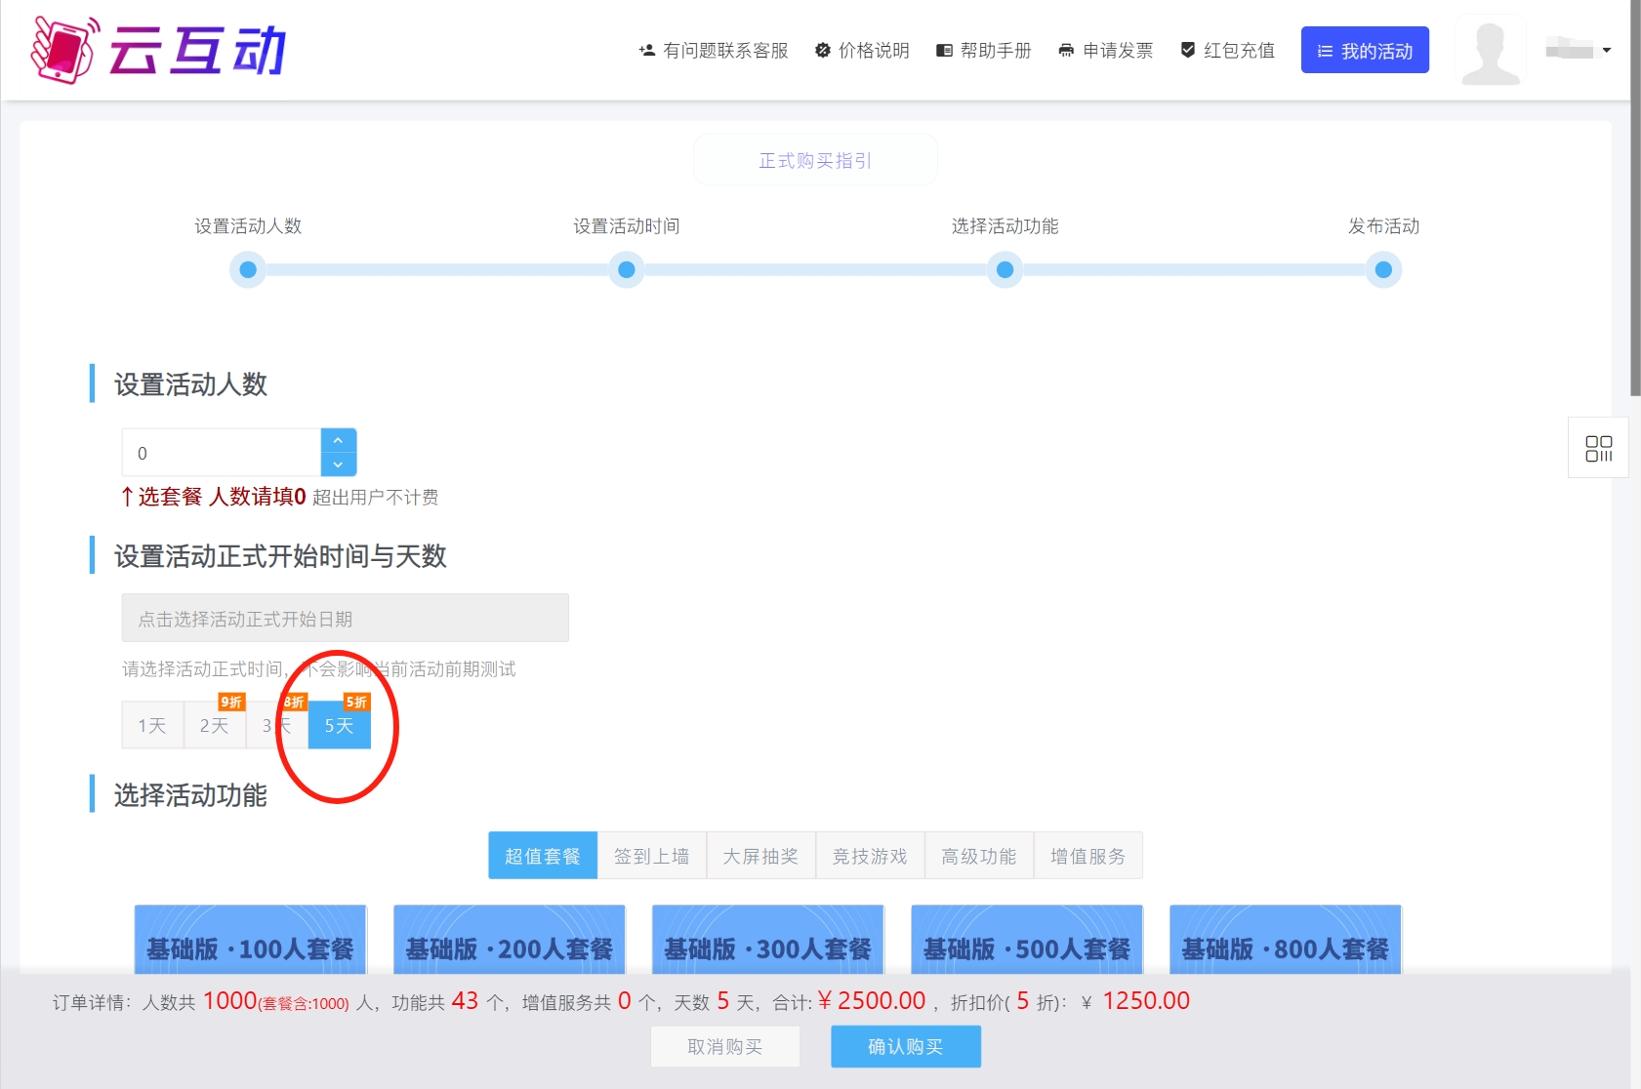Click the 发布活动 step label
The width and height of the screenshot is (1641, 1089).
[1383, 226]
